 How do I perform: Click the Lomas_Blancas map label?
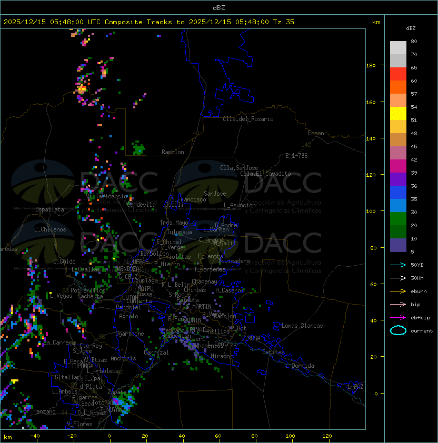[x=302, y=326]
